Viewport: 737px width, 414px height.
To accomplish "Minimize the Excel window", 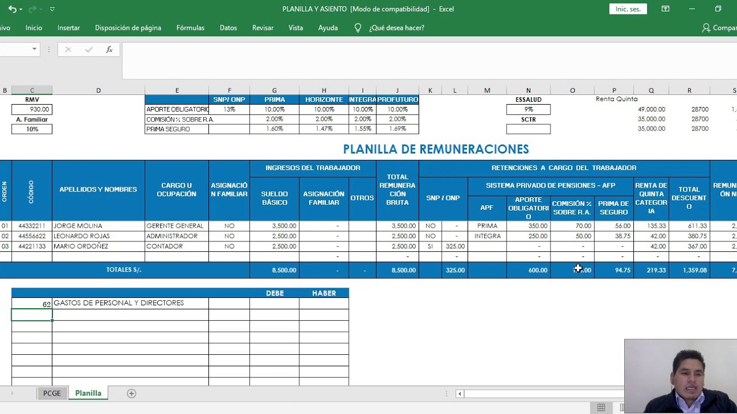I will pyautogui.click(x=692, y=9).
